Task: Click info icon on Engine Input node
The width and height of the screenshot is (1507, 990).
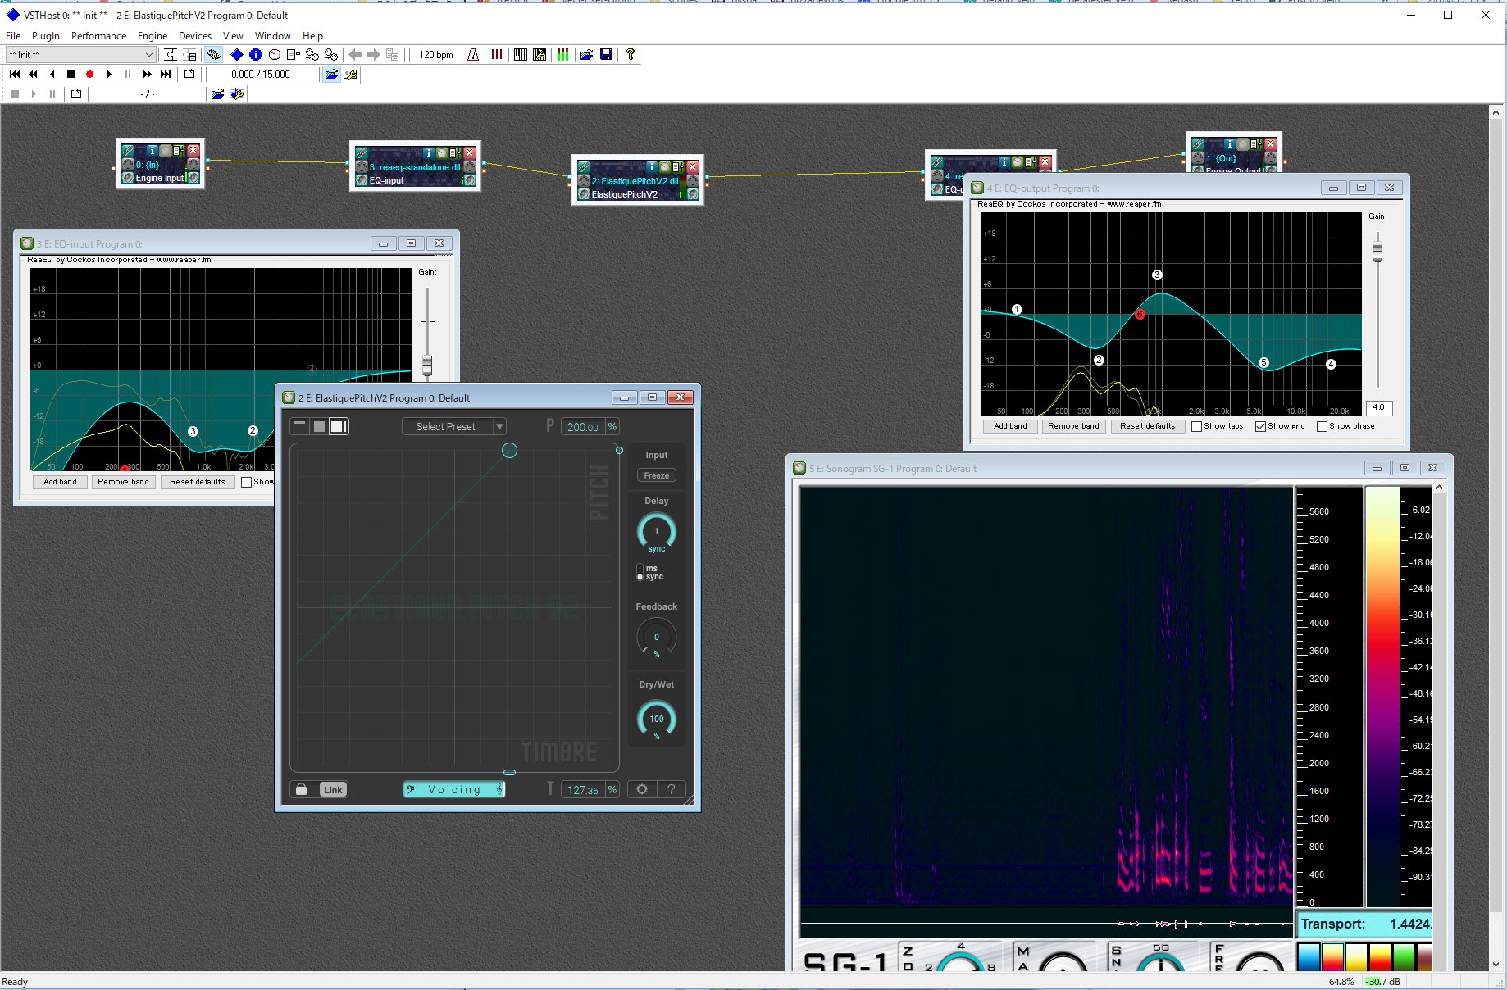Action: click(x=153, y=151)
